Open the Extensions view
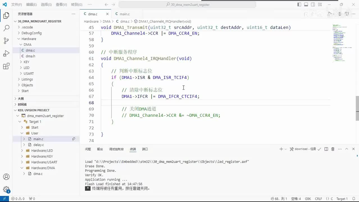 tap(6, 66)
